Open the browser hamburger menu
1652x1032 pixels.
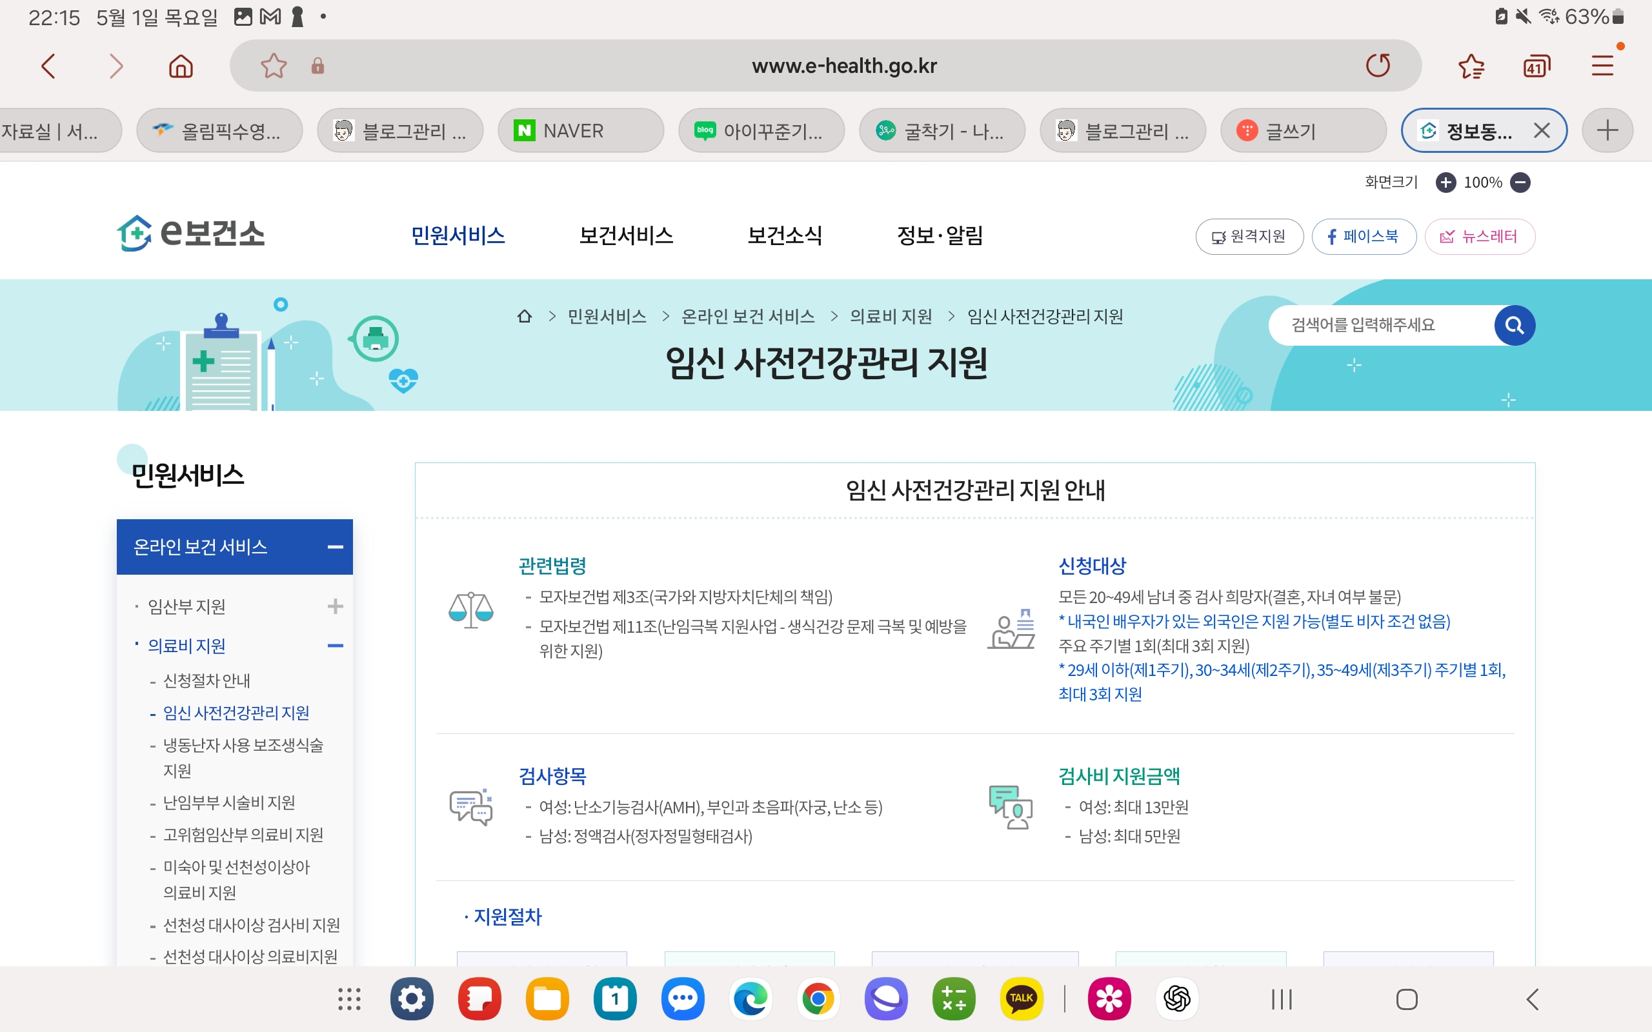[x=1602, y=66]
